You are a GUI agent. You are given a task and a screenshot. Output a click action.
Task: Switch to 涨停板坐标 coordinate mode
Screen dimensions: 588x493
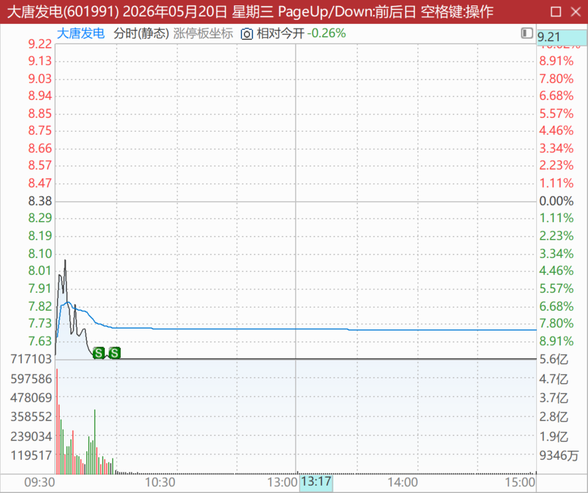pos(203,33)
